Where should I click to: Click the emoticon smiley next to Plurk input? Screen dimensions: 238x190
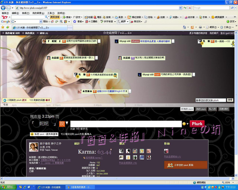tap(184, 124)
